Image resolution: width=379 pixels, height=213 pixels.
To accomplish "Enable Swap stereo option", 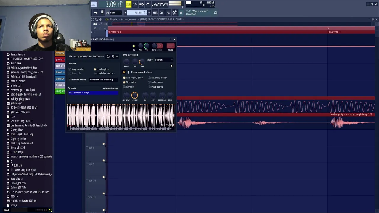I will pyautogui.click(x=156, y=87).
